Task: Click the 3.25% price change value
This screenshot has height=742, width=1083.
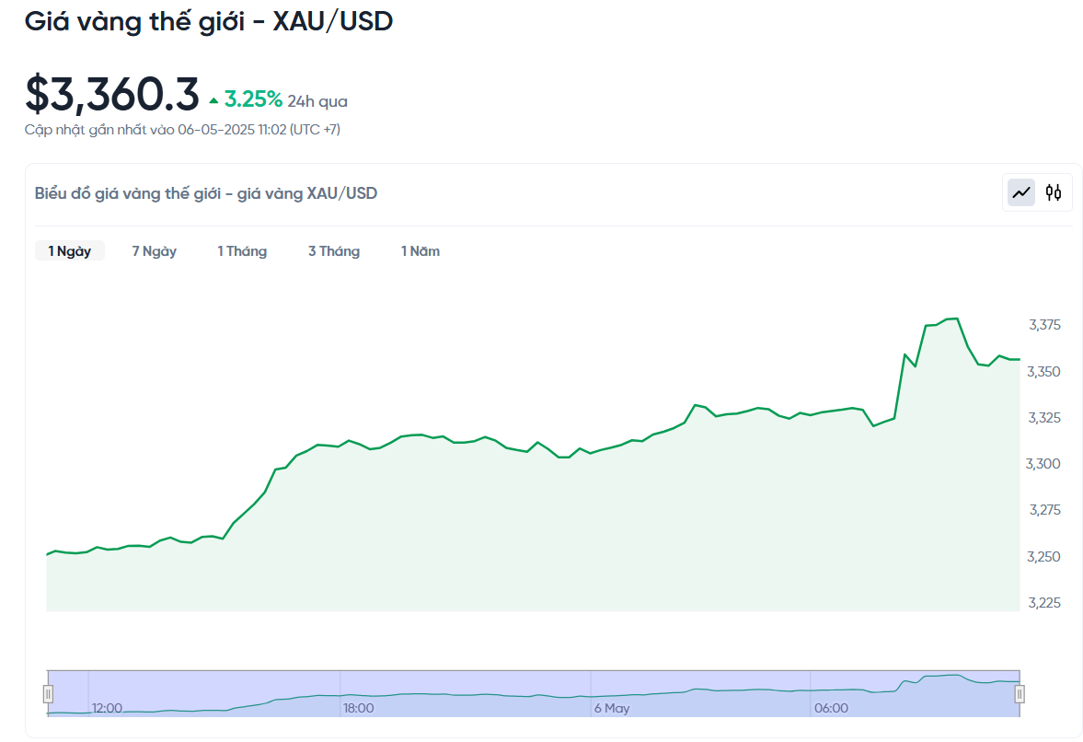Action: click(x=253, y=100)
